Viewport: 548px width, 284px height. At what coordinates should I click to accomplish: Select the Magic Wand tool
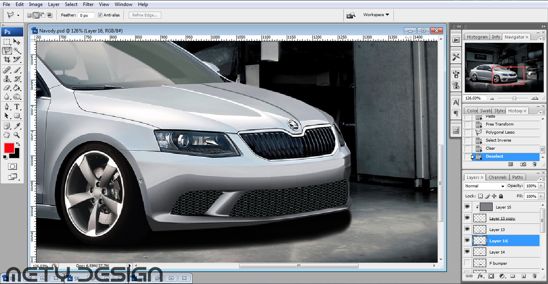click(17, 51)
